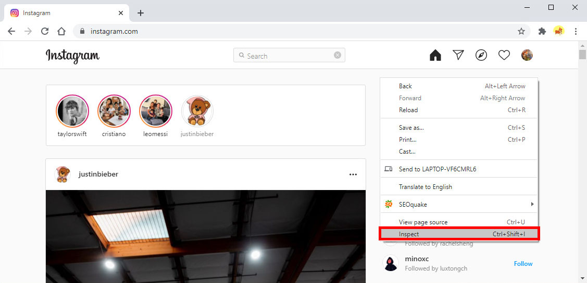The height and width of the screenshot is (283, 587).
Task: Reload the page from the toolbar
Action: coord(45,31)
